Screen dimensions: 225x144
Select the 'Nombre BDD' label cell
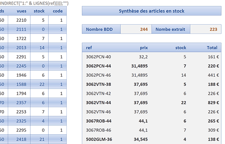click(101, 29)
